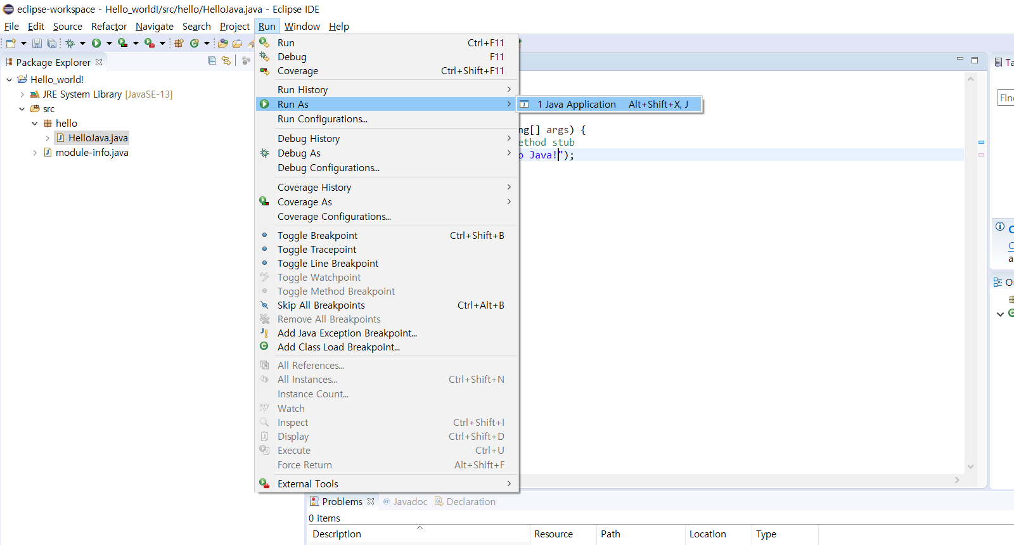Toggle Tracepoint from Run menu
1014x545 pixels.
(x=387, y=250)
